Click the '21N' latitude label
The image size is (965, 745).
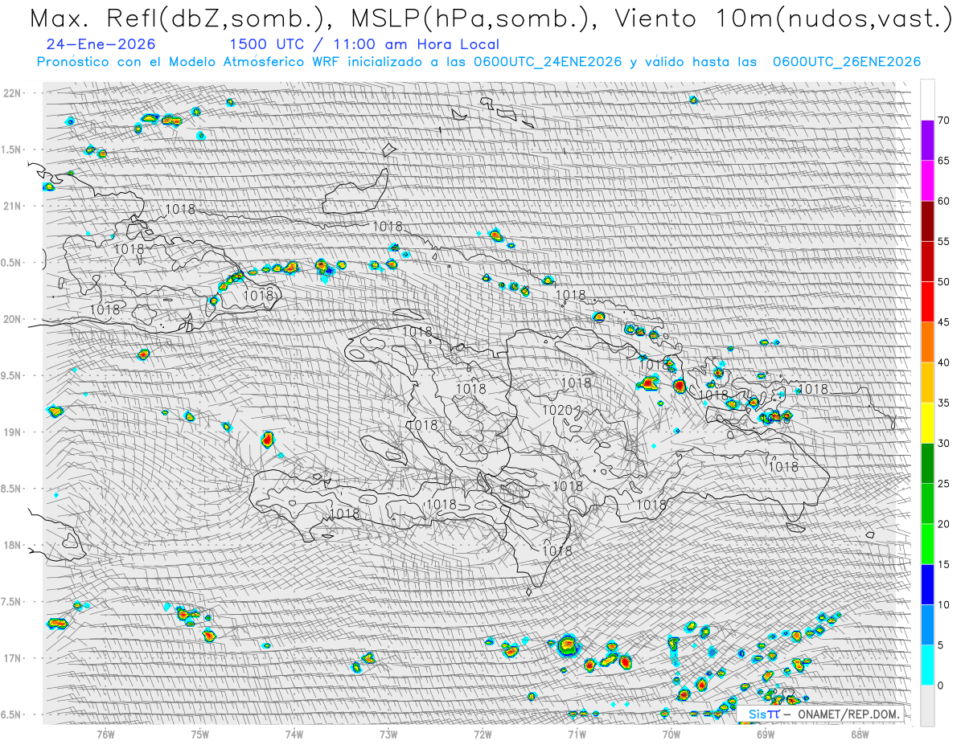[x=13, y=206]
